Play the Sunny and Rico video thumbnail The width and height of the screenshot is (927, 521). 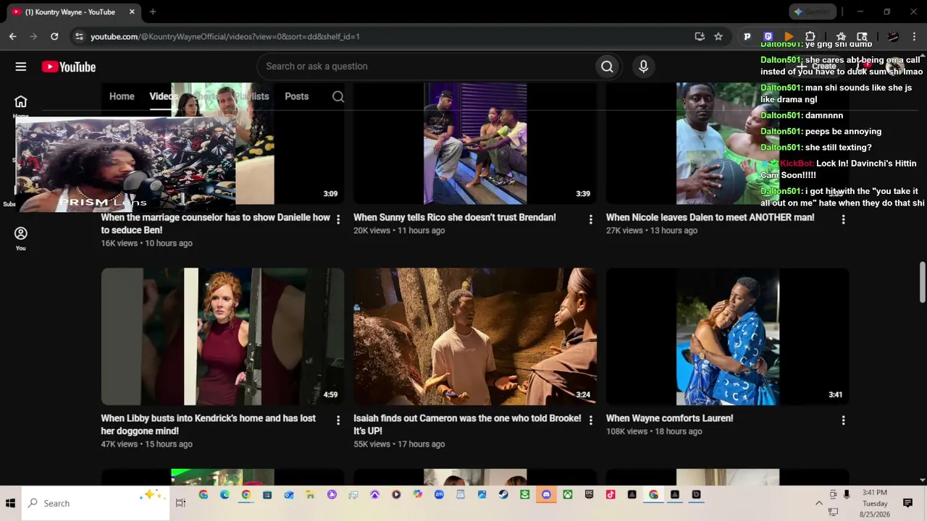475,143
